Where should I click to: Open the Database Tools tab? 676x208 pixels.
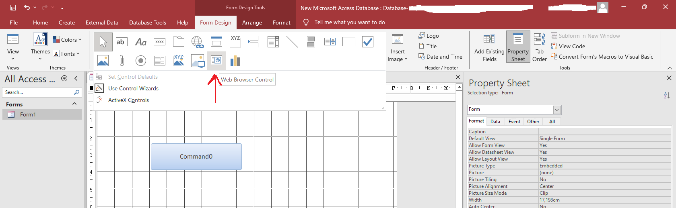click(148, 22)
